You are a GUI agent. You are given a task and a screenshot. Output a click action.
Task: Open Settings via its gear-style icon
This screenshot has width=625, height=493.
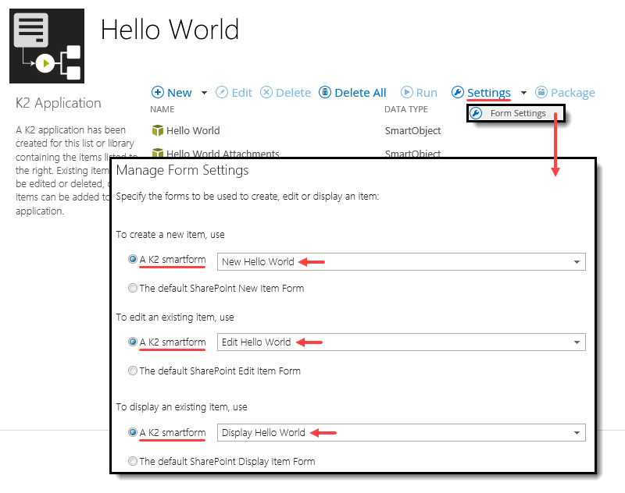tap(458, 92)
